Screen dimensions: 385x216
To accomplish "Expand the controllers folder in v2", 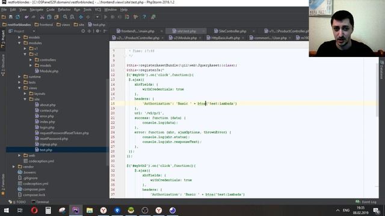I will click(31, 60).
